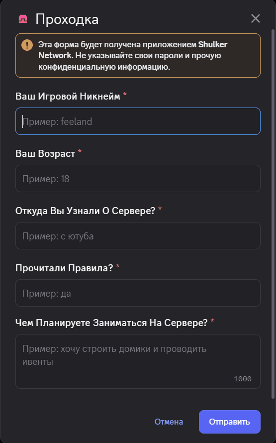
Task: Click the bold Shulker Network text
Action: [133, 50]
